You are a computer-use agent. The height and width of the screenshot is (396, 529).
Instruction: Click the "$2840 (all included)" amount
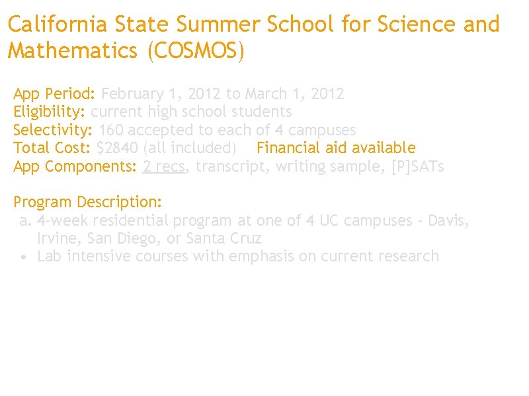167,148
